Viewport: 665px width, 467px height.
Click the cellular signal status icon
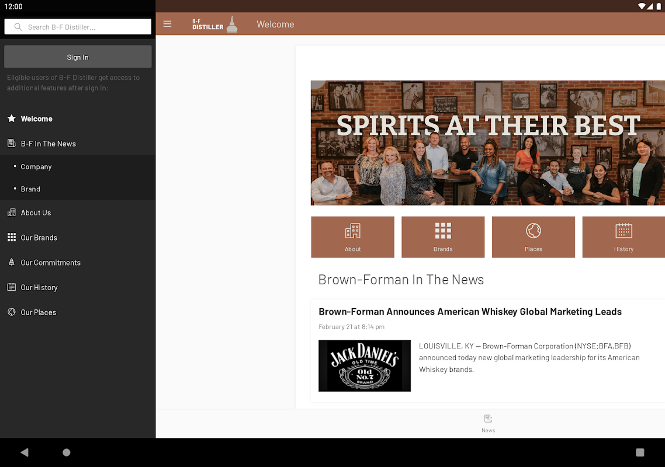[650, 6]
